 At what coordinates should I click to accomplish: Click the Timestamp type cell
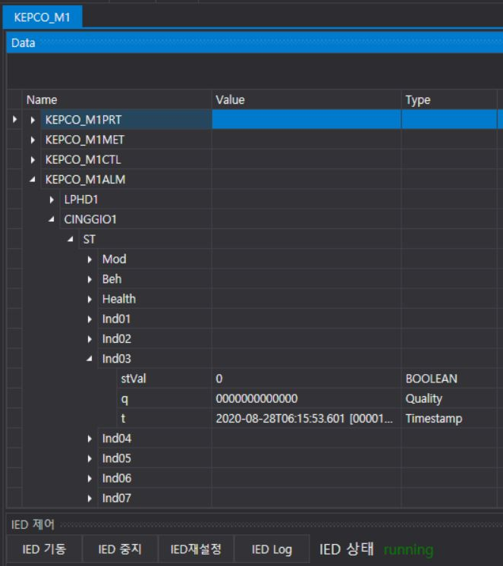point(449,418)
